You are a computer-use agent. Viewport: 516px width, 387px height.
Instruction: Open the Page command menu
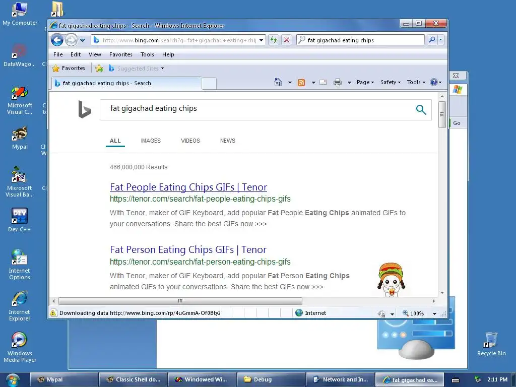[365, 82]
